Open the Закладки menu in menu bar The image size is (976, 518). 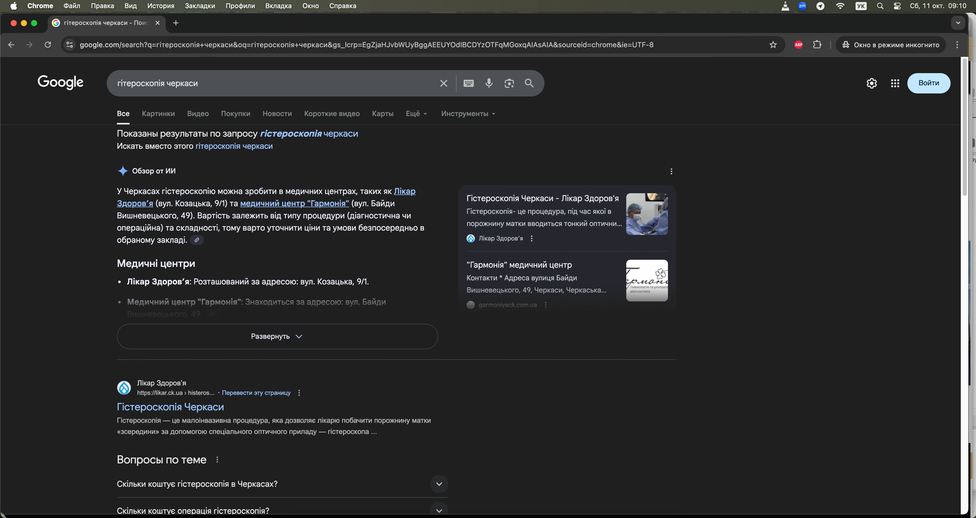coord(200,6)
